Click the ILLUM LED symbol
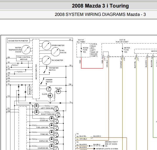The width and height of the screenshot is (157, 150). click(x=50, y=96)
